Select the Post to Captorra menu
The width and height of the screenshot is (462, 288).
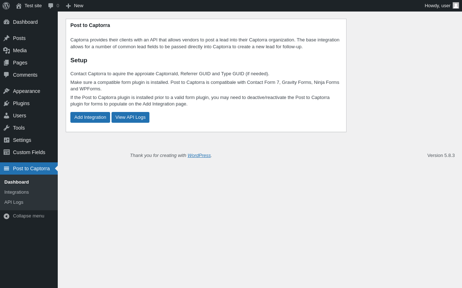29,168
